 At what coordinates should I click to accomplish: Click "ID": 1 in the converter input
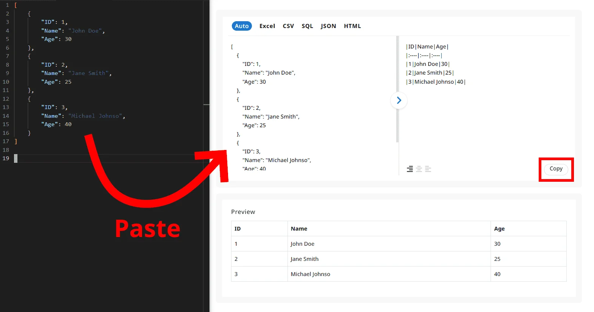pos(252,64)
